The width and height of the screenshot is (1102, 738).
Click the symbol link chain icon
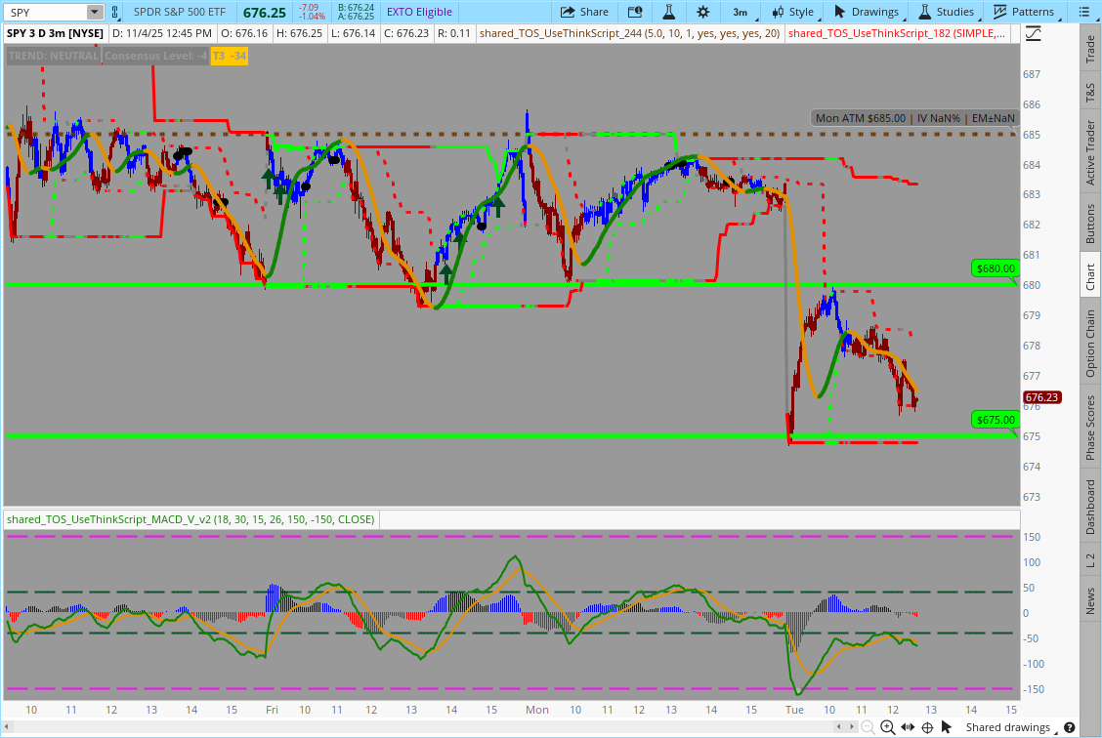point(116,12)
